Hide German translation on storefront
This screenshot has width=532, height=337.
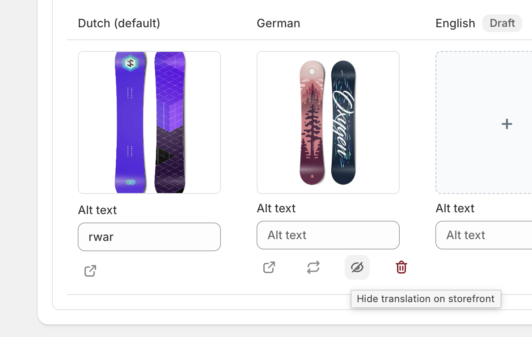(357, 267)
